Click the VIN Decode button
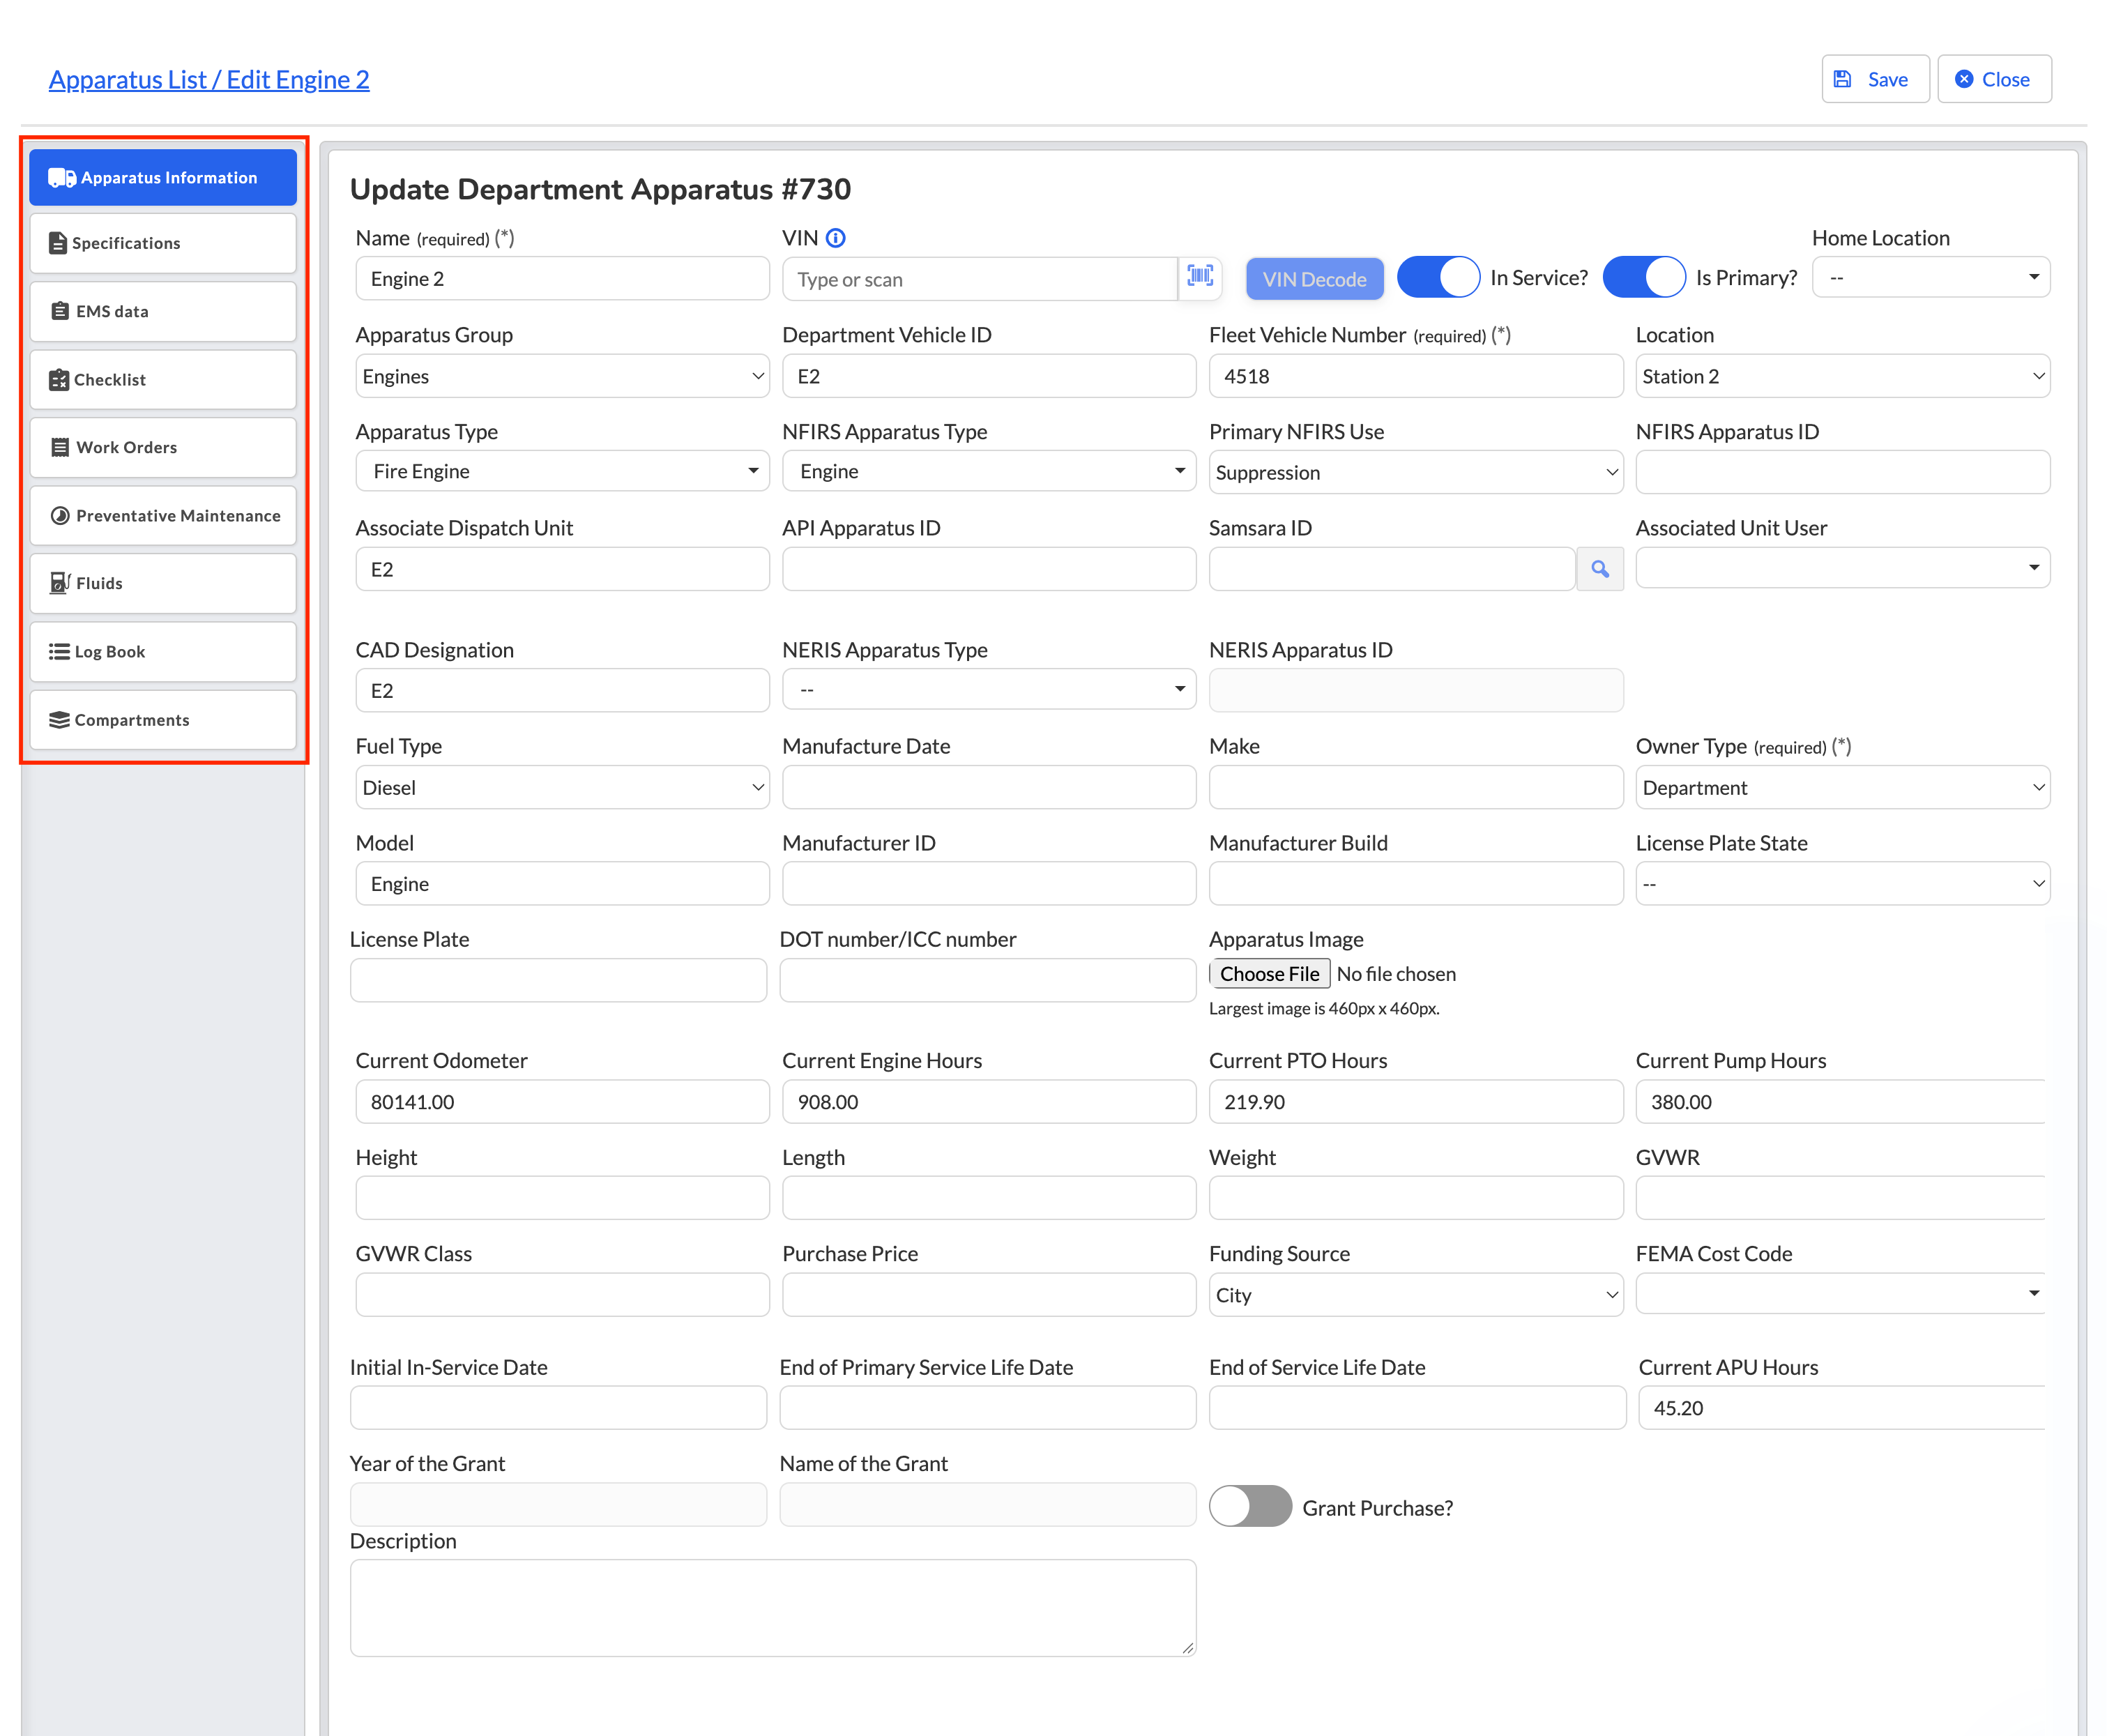 1314,279
